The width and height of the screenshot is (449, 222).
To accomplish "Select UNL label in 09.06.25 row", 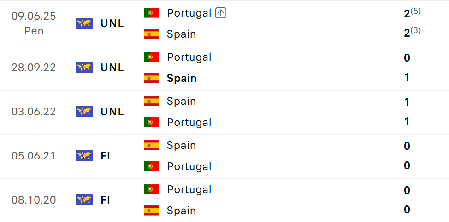I will pyautogui.click(x=112, y=24).
